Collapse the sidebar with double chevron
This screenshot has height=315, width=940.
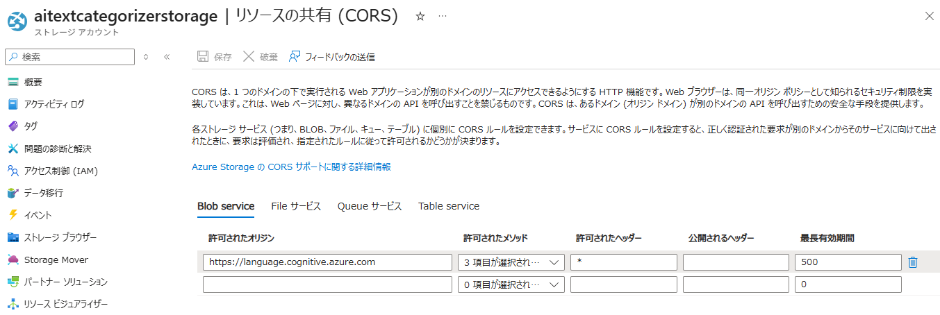tap(167, 57)
